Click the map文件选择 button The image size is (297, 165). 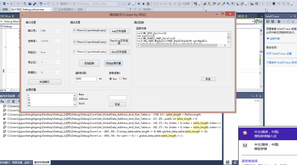pyautogui.click(x=119, y=31)
